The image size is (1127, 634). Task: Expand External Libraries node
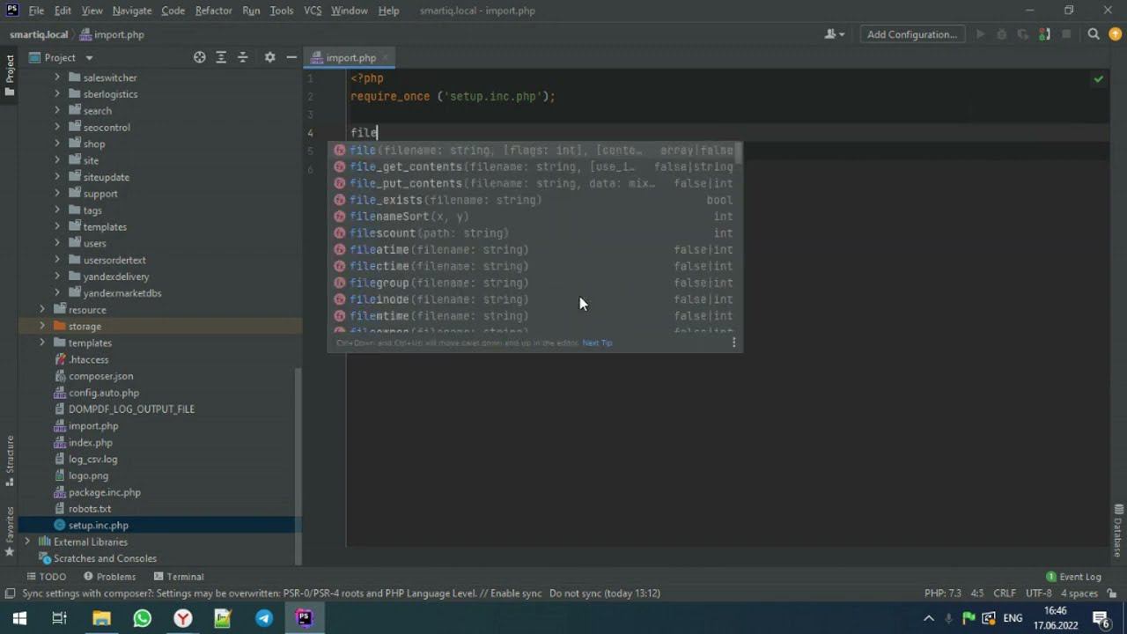click(27, 542)
